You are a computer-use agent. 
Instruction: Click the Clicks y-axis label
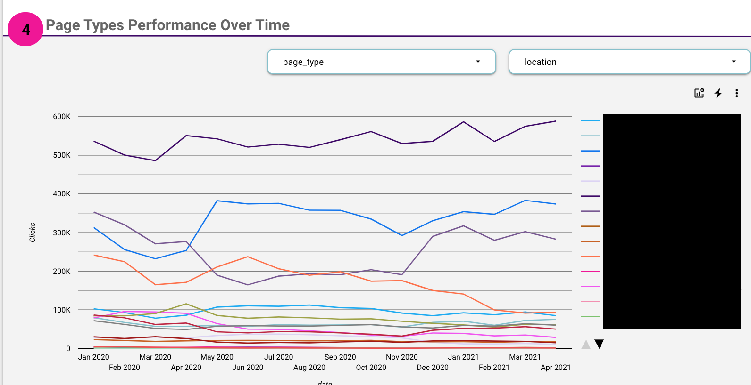pos(32,233)
